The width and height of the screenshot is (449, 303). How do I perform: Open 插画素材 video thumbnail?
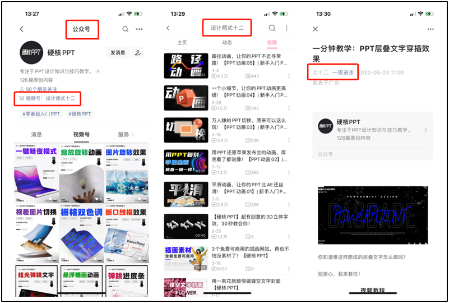click(186, 259)
